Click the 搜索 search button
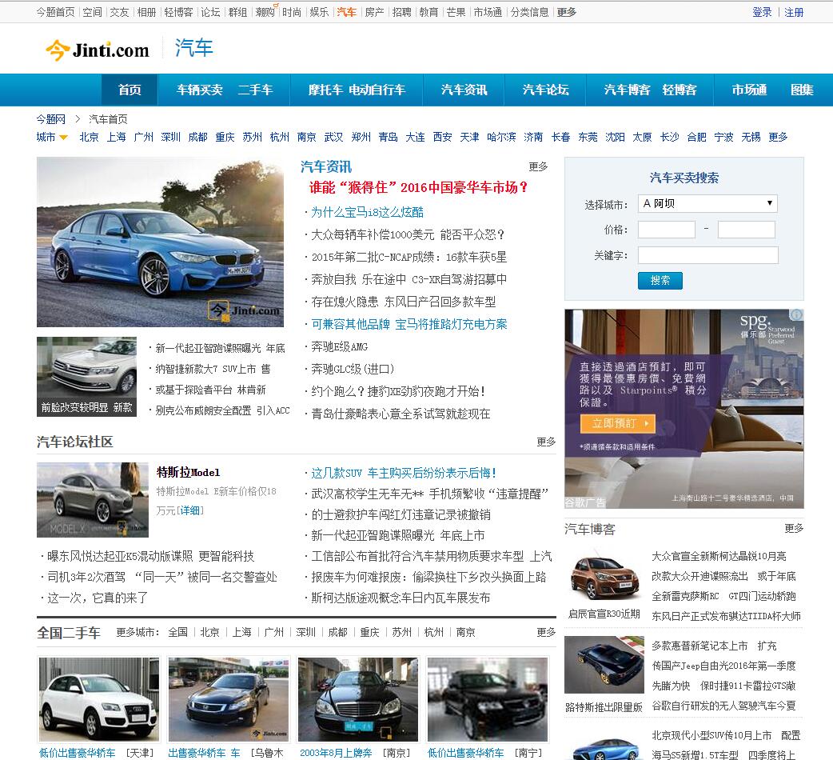 (660, 280)
